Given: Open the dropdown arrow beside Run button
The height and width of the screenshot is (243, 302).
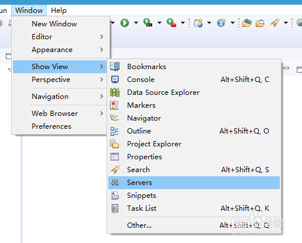Looking at the screenshot, I should click(136, 23).
